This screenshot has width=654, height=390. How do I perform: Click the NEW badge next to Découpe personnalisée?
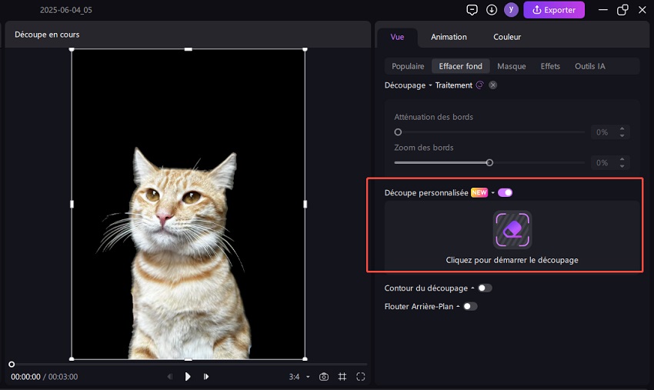click(x=479, y=192)
